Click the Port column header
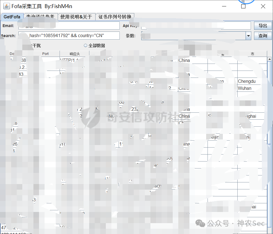The width and height of the screenshot is (273, 234). tap(45, 54)
